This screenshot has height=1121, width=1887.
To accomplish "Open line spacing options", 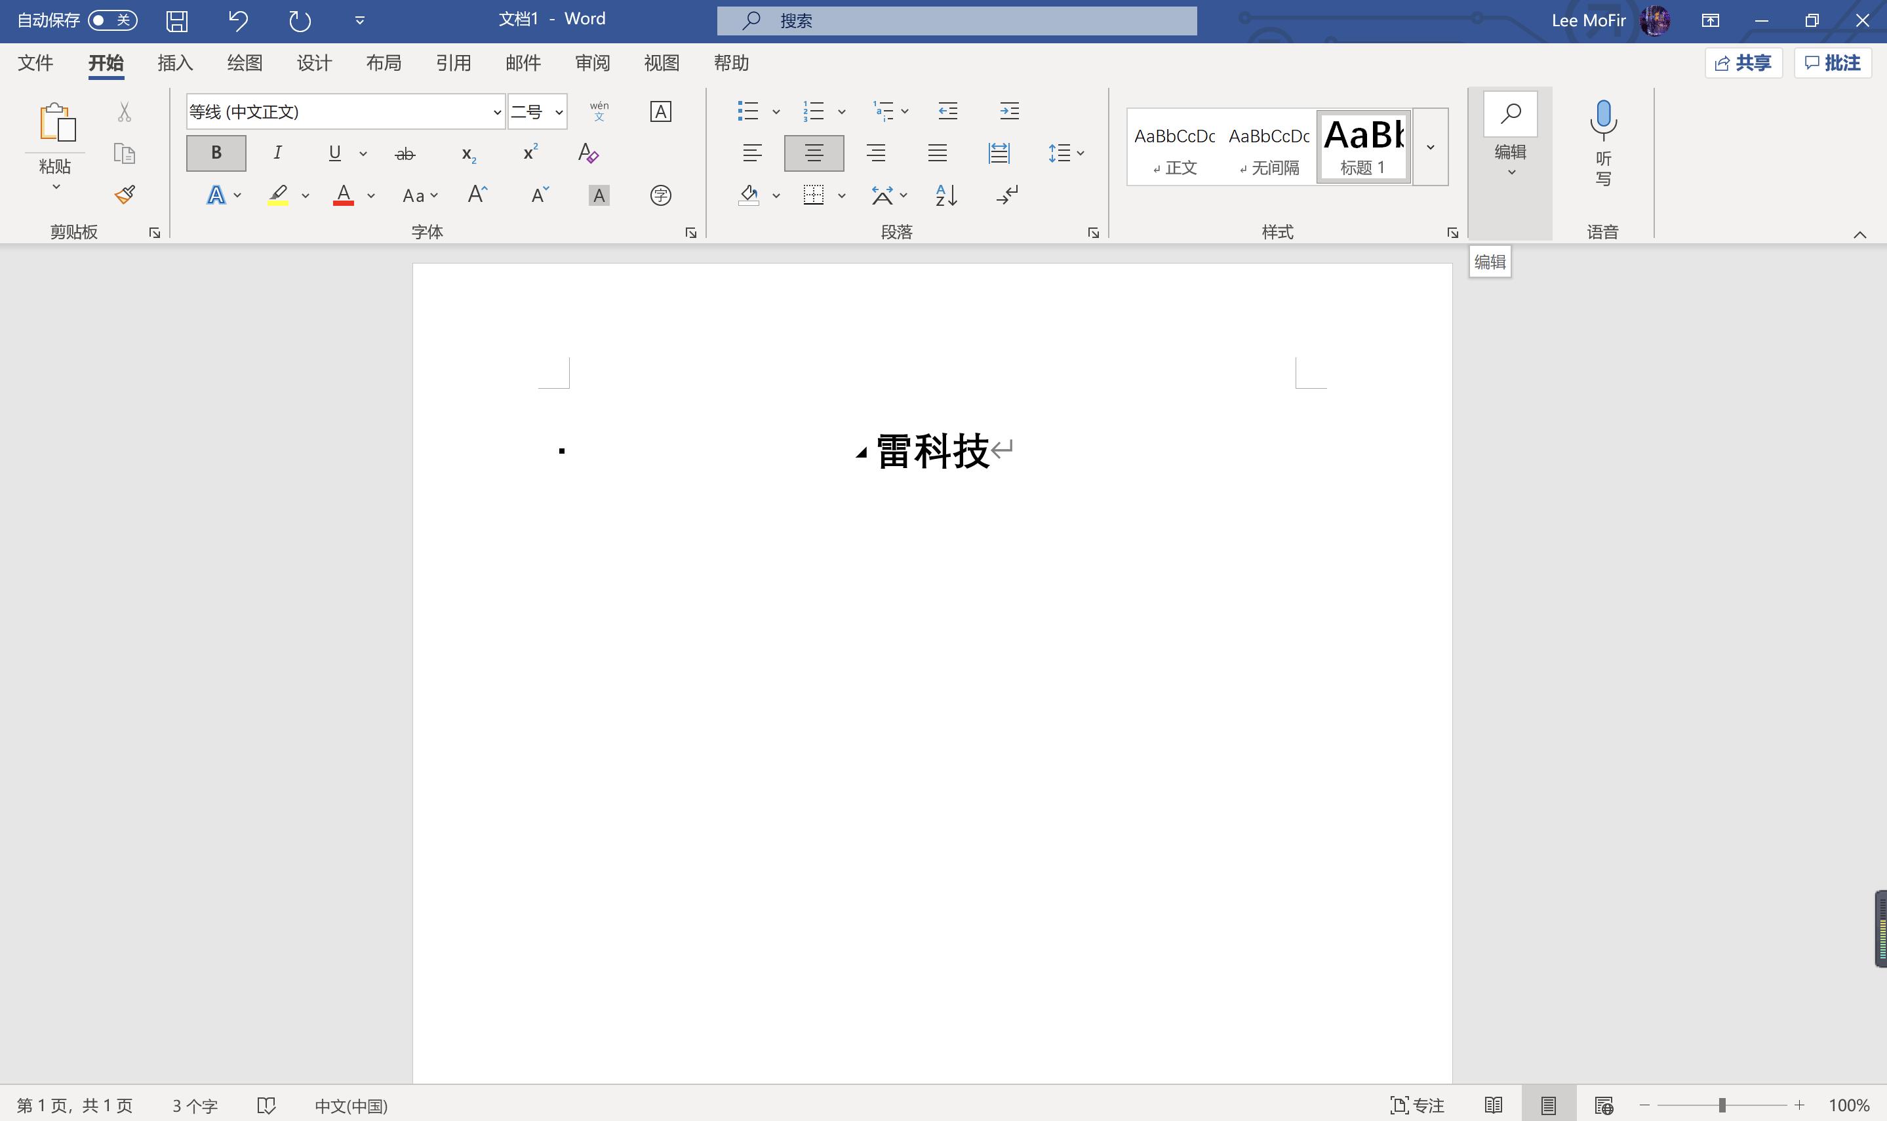I will tap(1066, 153).
